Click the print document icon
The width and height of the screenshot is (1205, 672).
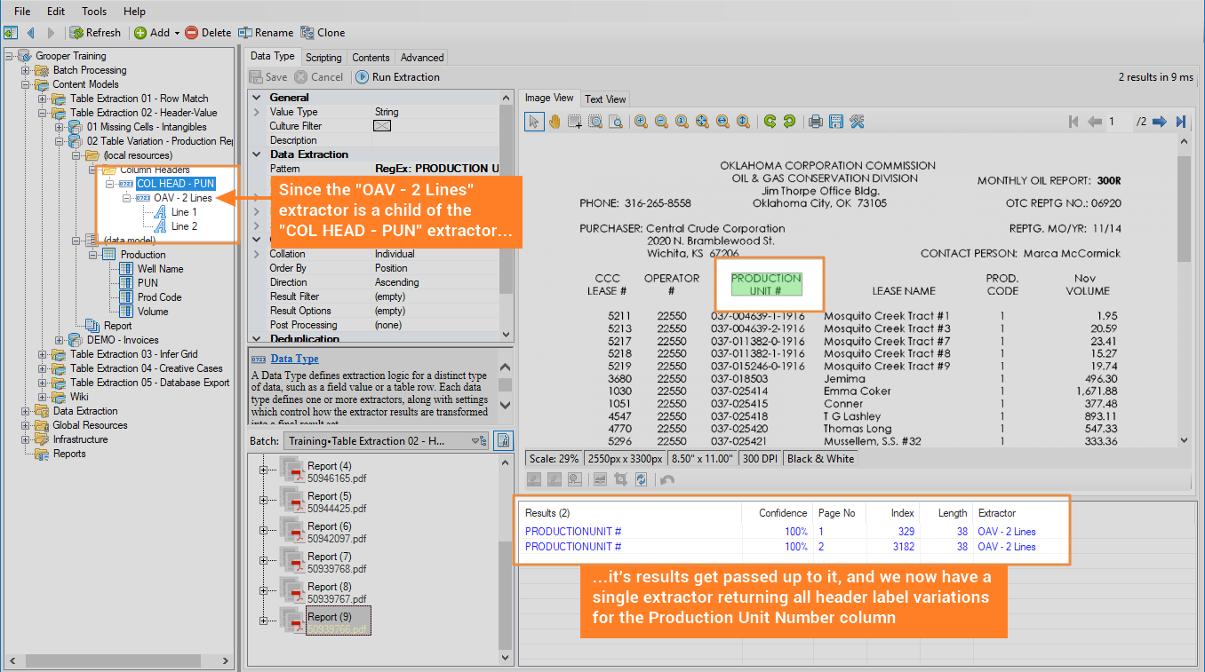pos(815,122)
